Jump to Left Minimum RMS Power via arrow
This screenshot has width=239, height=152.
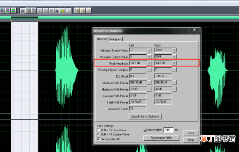[x=149, y=82]
